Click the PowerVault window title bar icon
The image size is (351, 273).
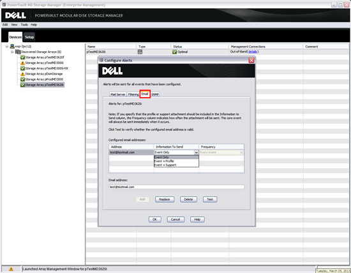[4, 4]
